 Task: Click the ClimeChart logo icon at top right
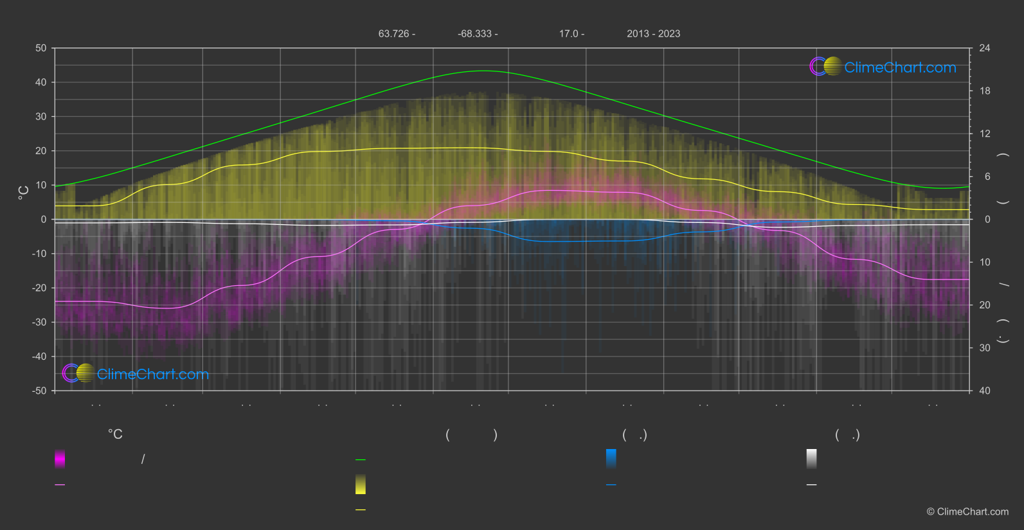(825, 67)
